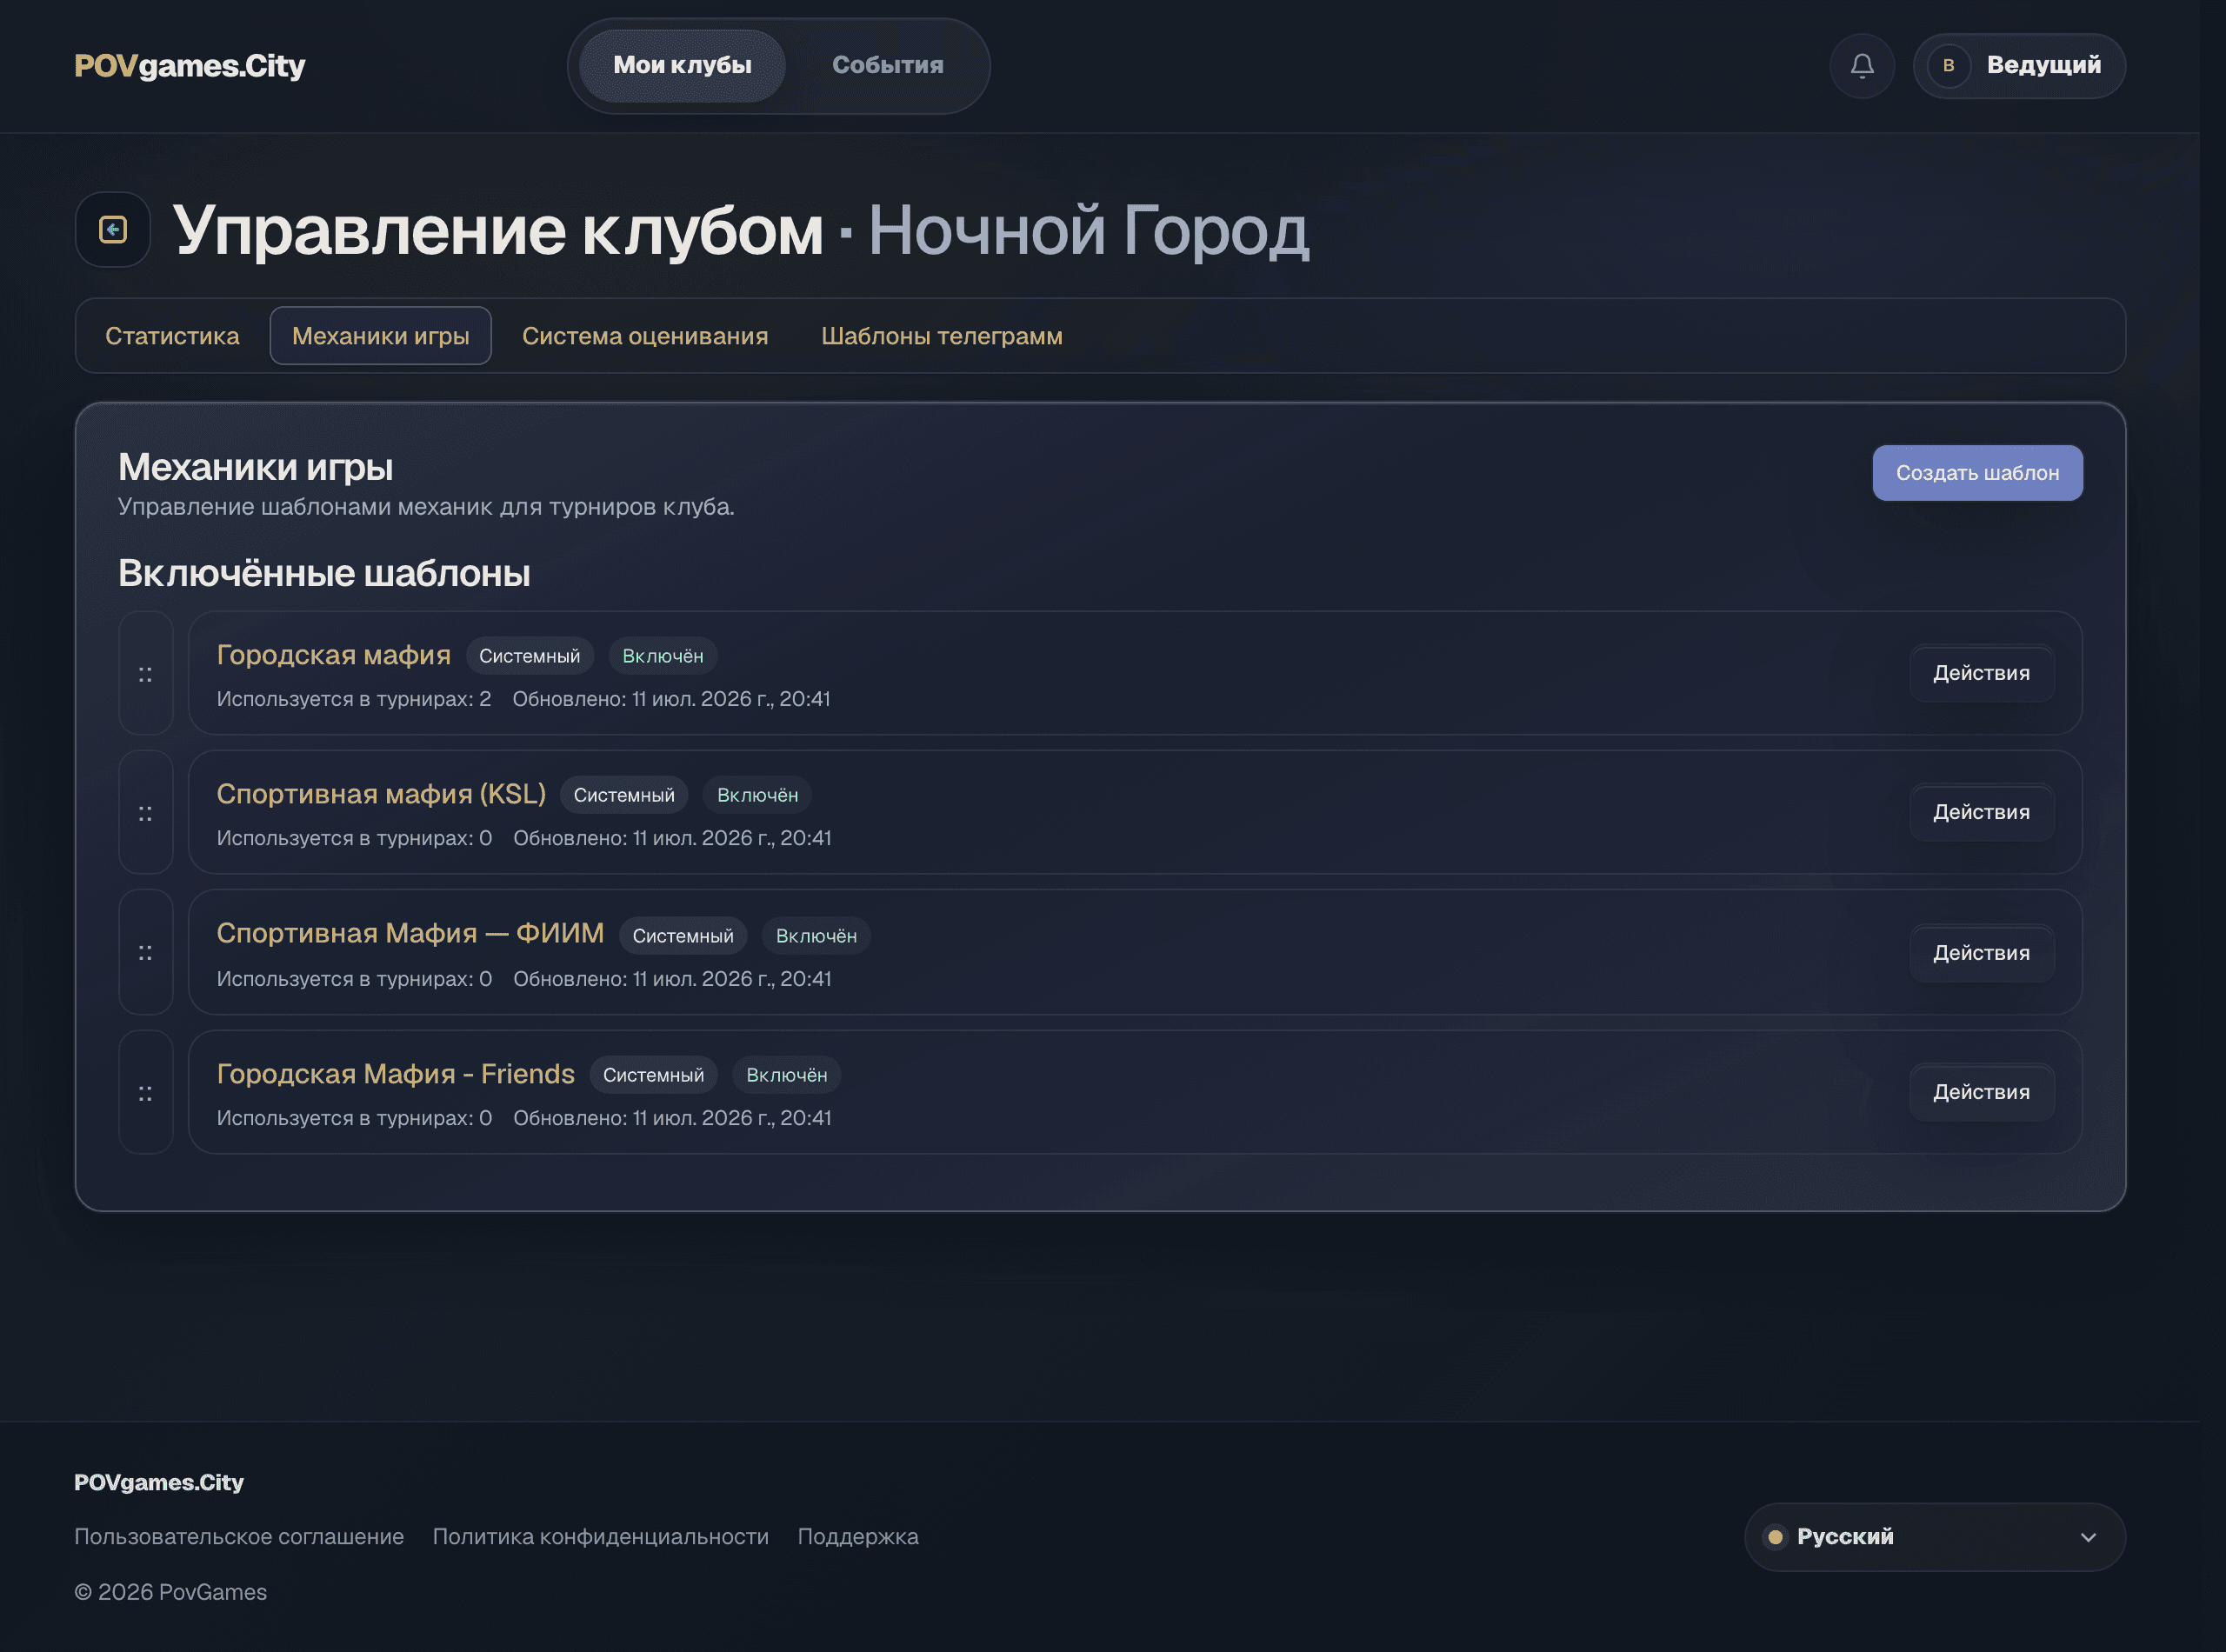Open Политика конфиденциальности link
Viewport: 2226px width, 1652px height.
[x=601, y=1537]
